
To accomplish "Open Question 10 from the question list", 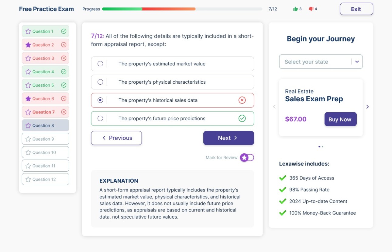I will tap(45, 152).
